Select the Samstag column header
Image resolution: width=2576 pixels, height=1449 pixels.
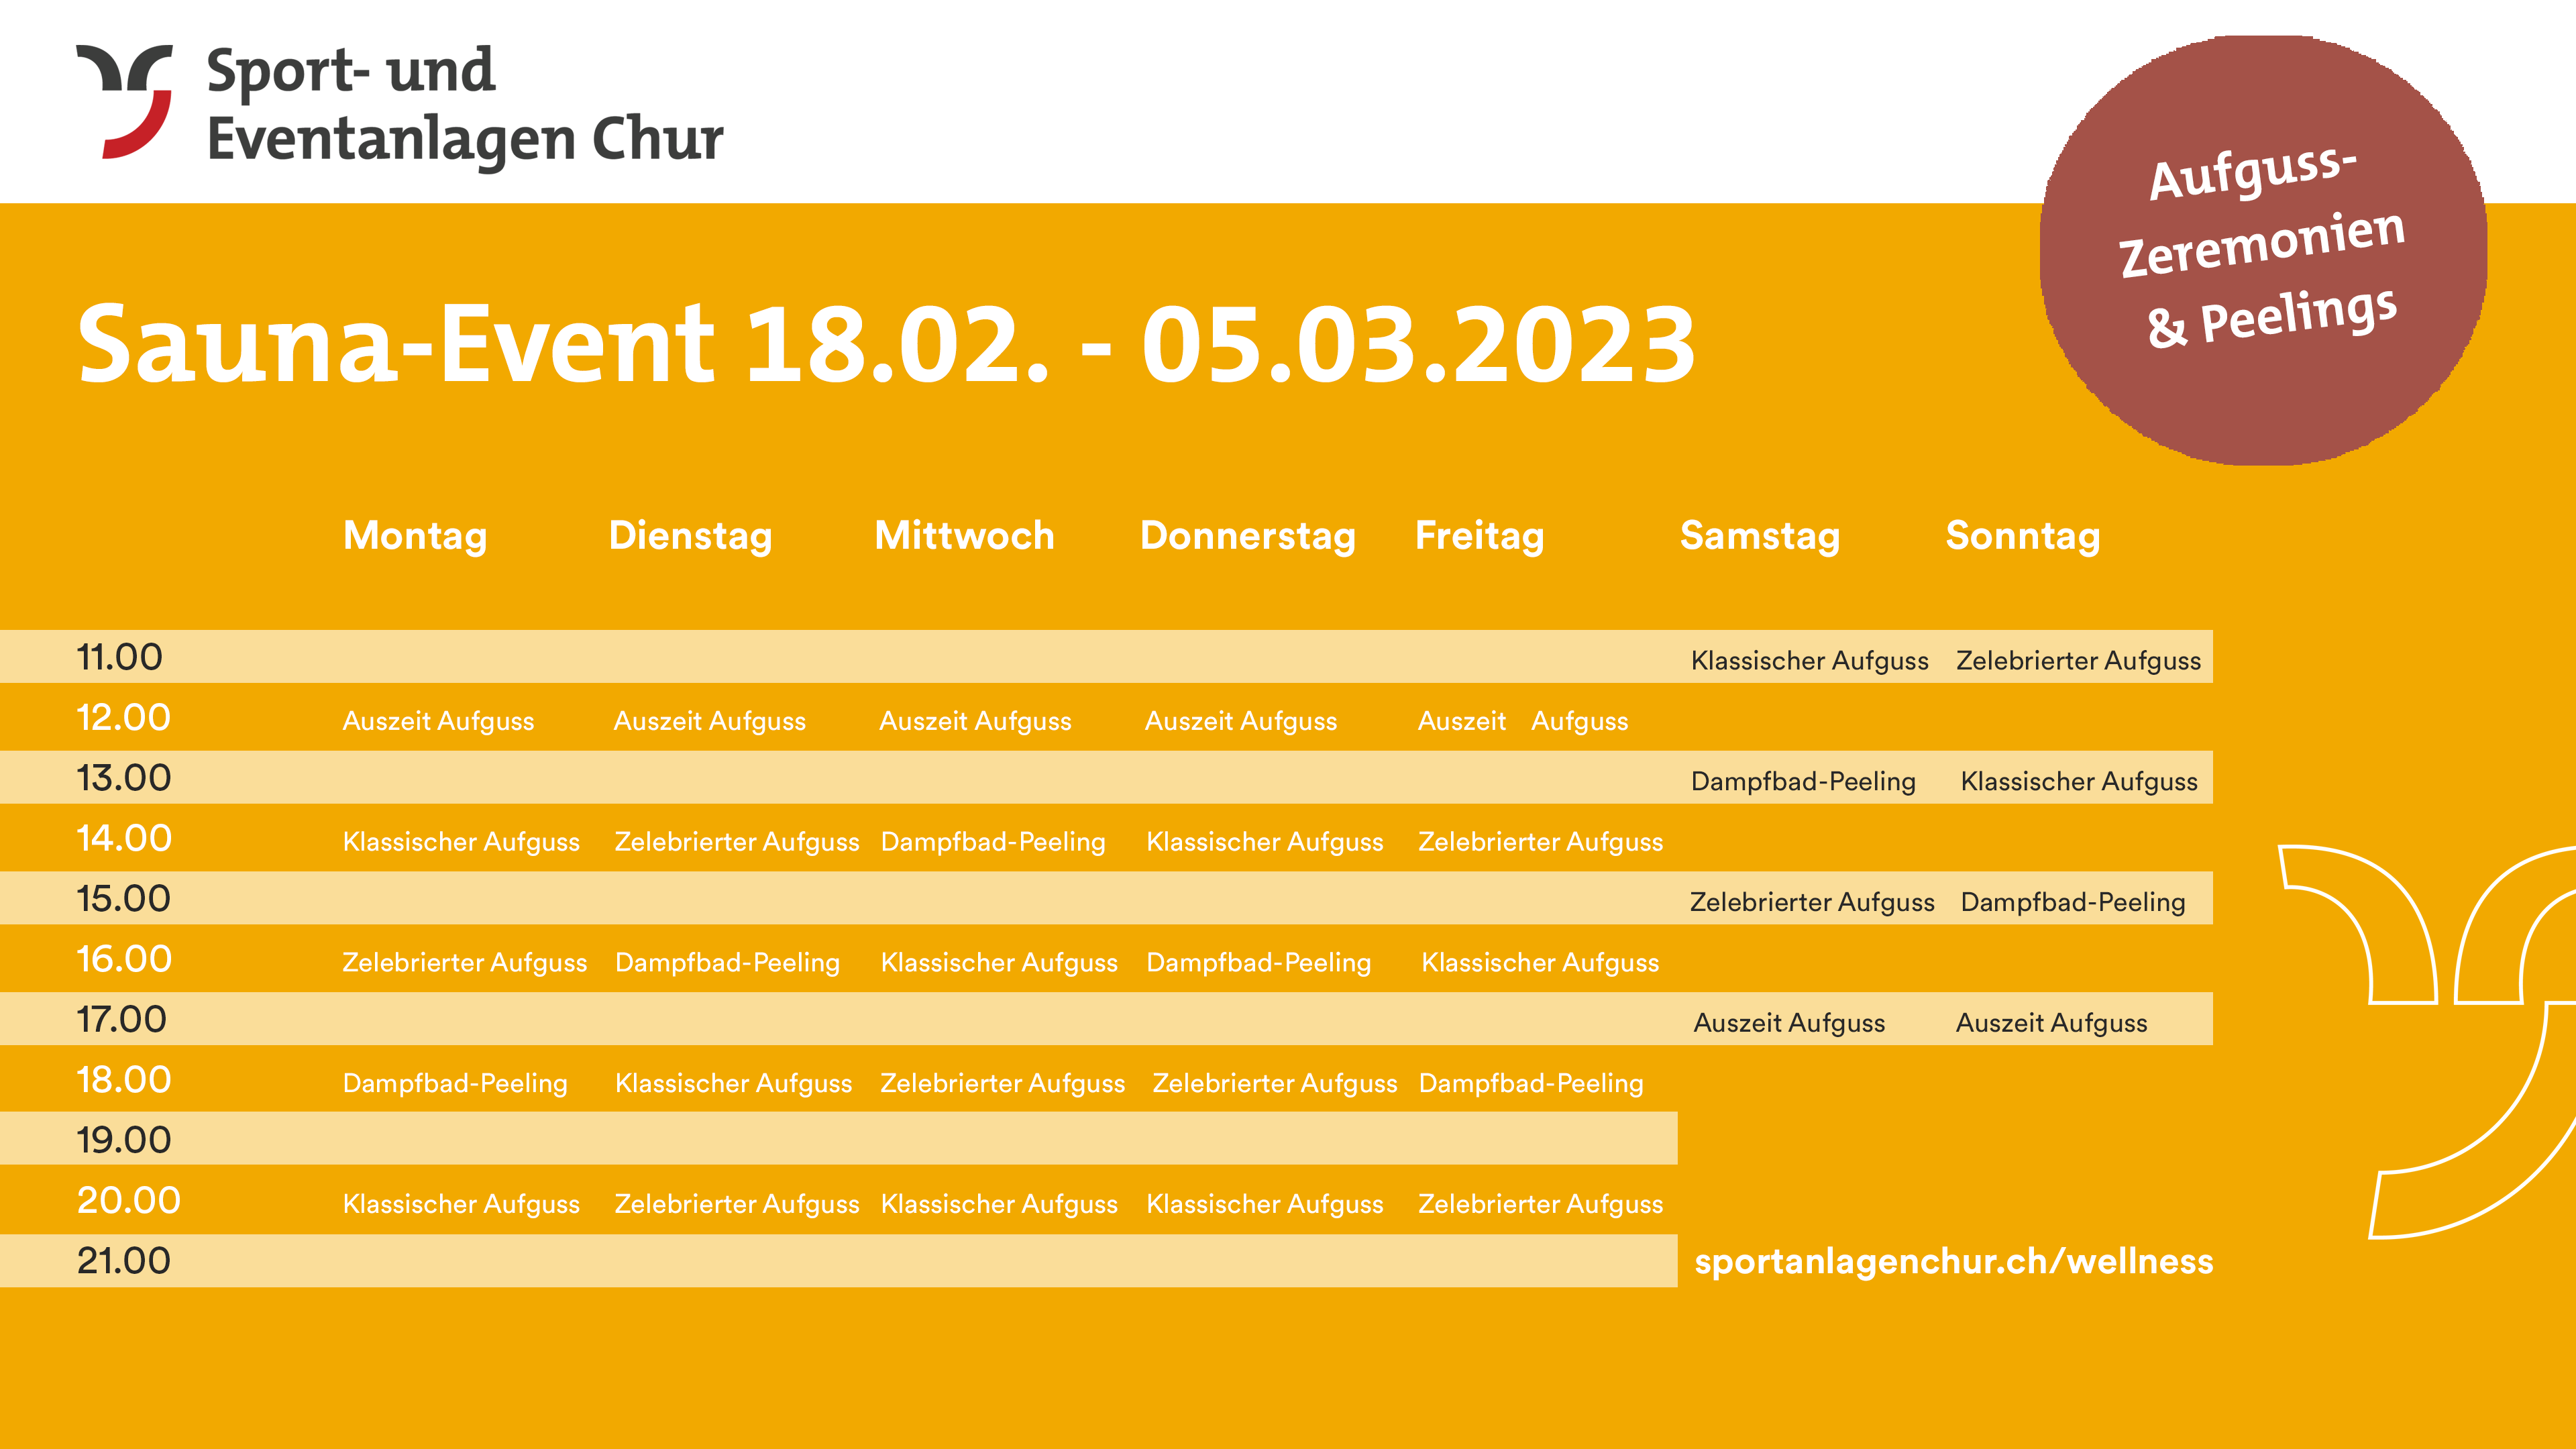click(1760, 537)
